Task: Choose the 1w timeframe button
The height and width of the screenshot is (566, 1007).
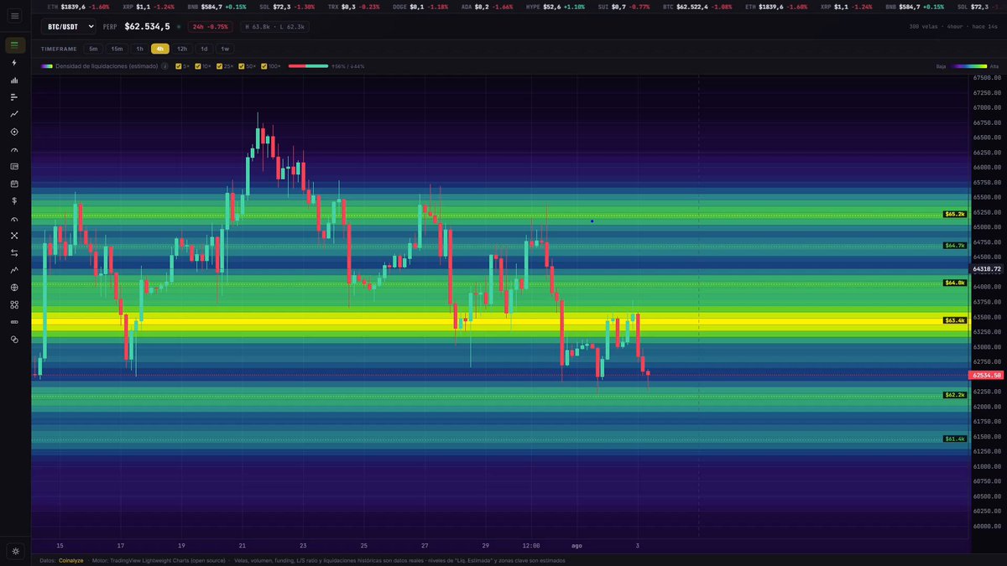Action: click(225, 49)
